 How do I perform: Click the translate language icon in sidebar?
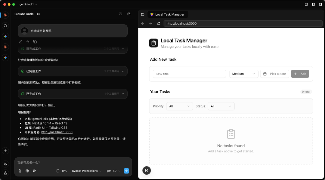[5, 164]
